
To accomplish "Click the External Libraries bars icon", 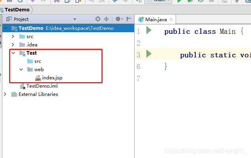I will click(x=14, y=94).
